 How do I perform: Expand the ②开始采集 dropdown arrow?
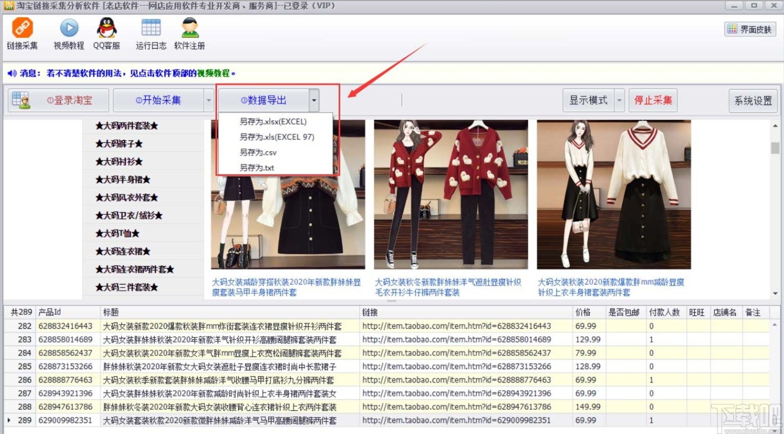[208, 100]
